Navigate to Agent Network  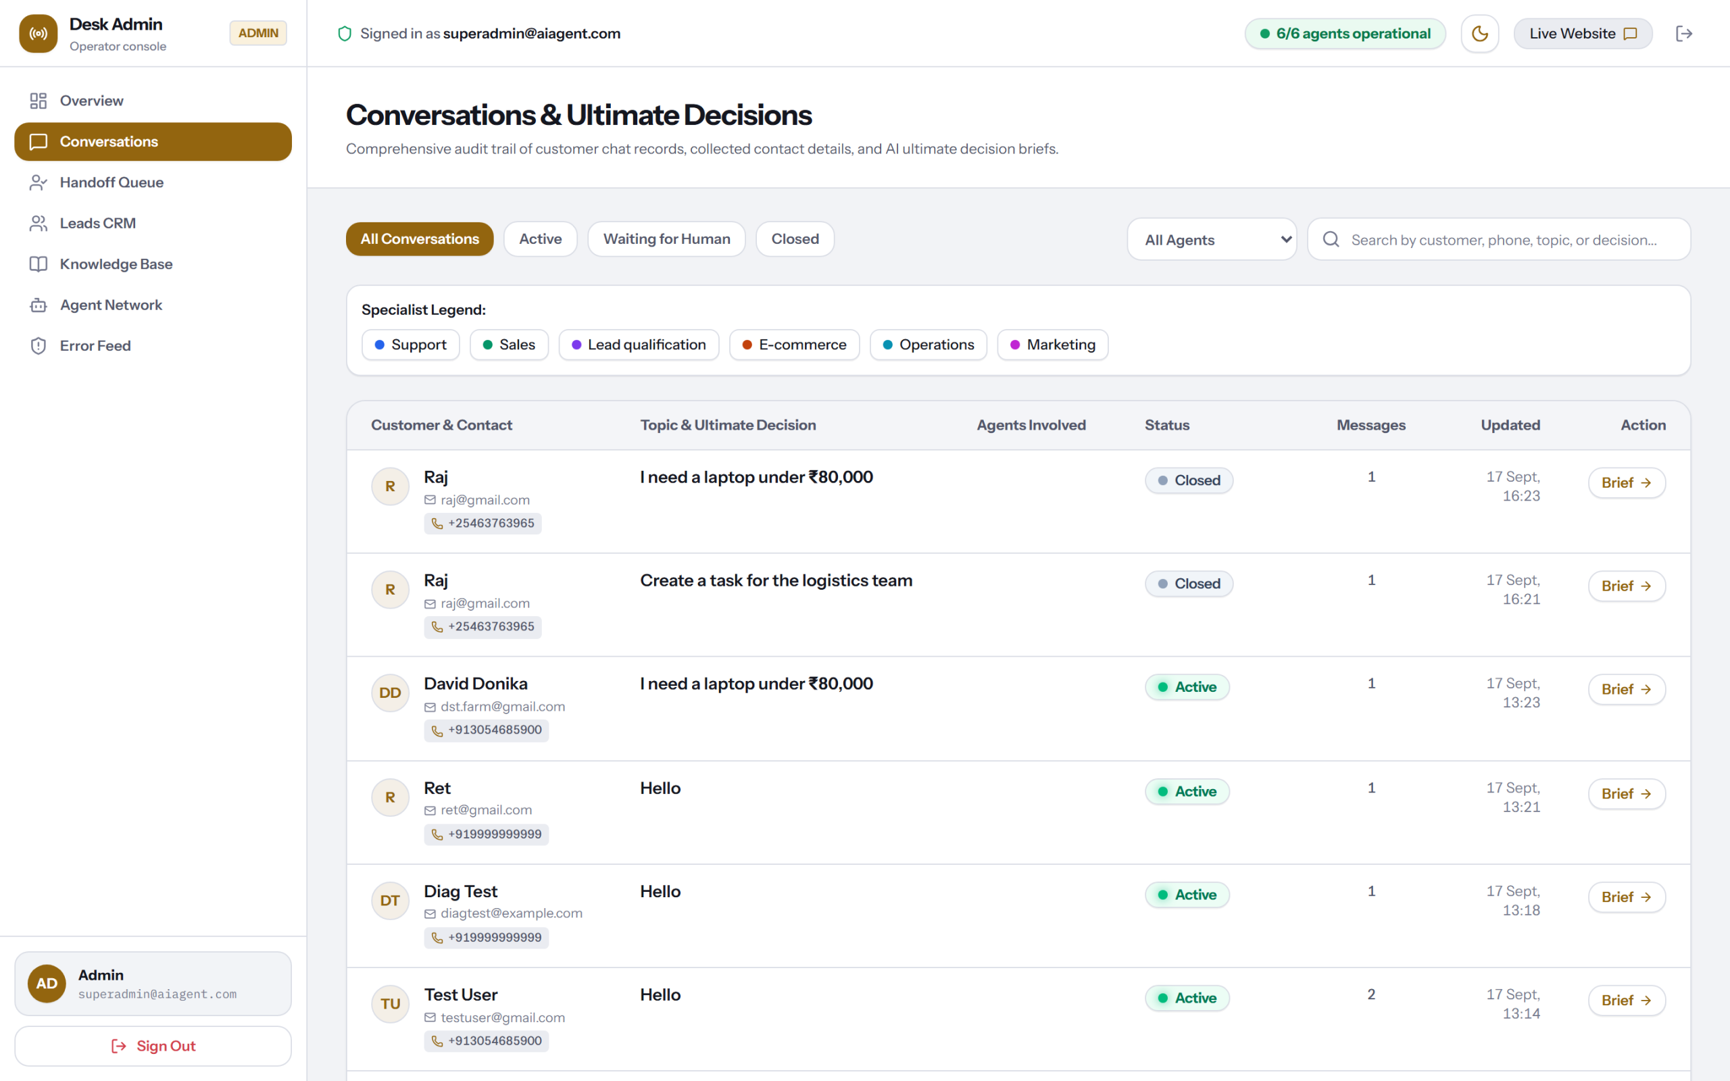[x=153, y=305]
